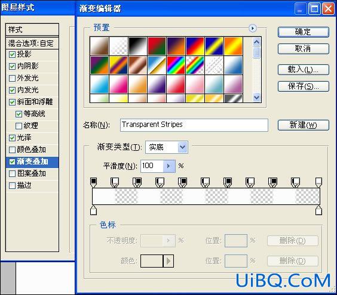Enable the 描边 stroke checkbox
This screenshot has height=295, width=337.
tap(13, 186)
